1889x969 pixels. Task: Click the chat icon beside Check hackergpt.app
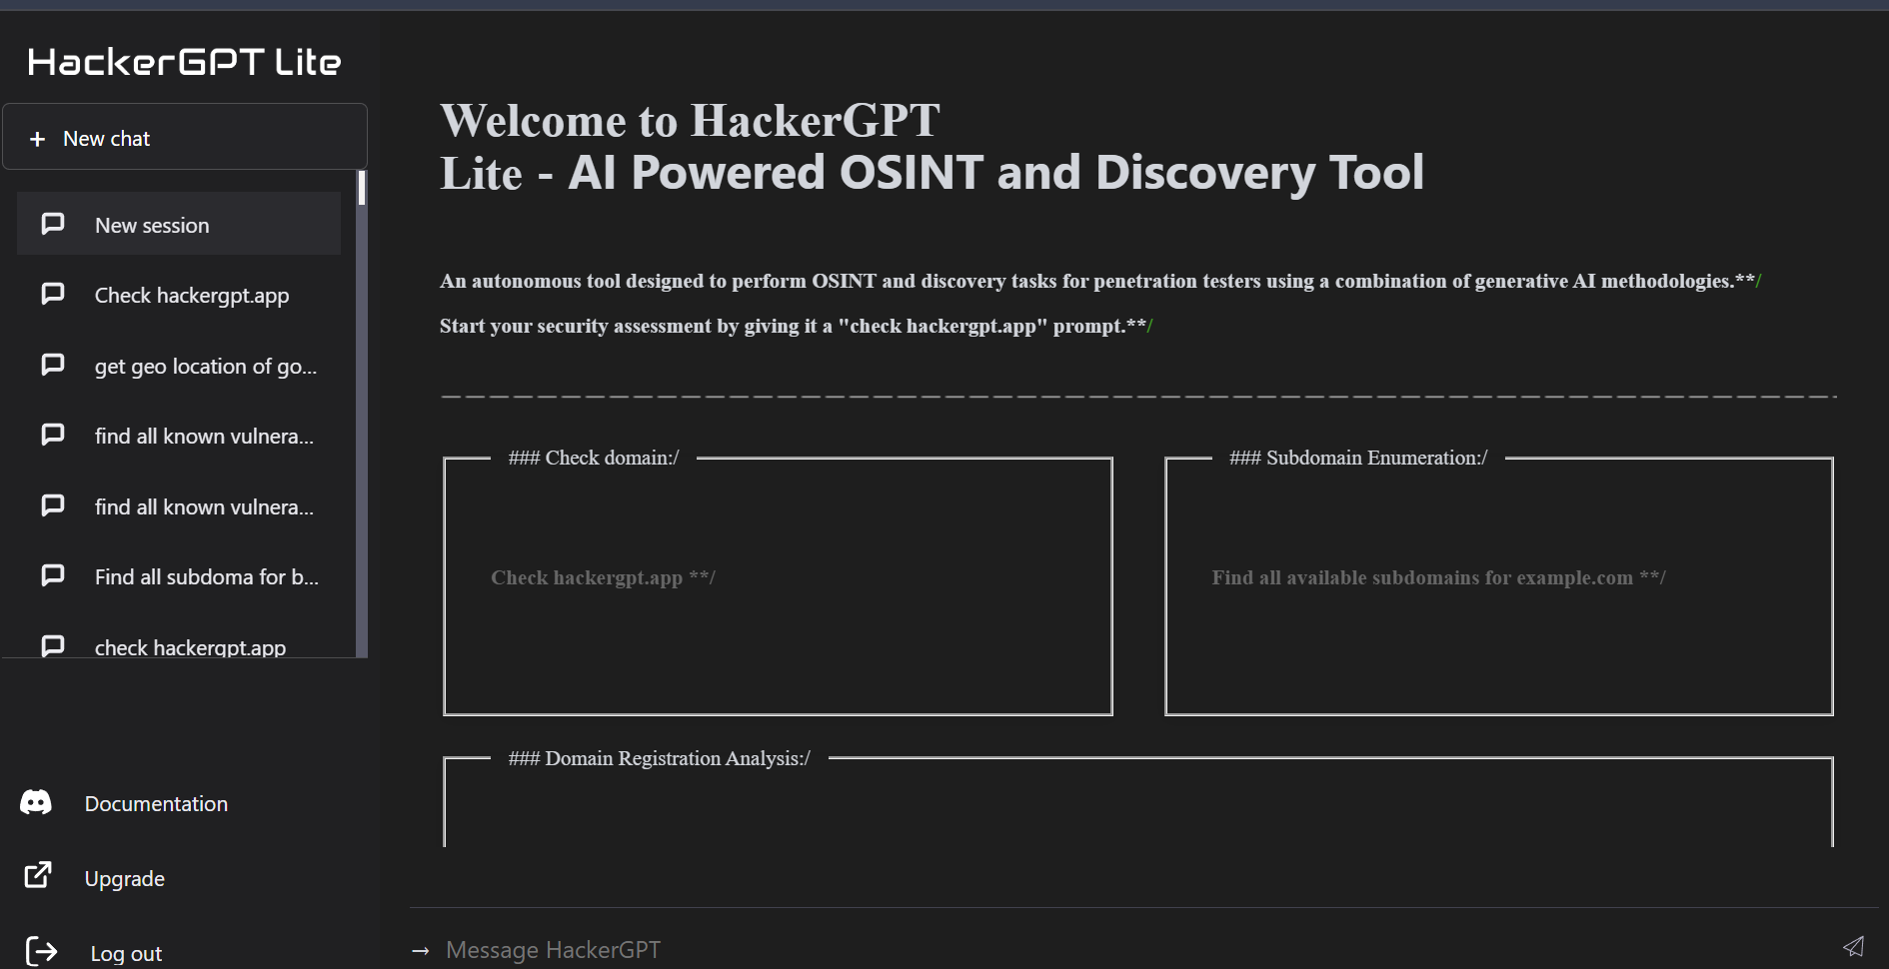53,294
